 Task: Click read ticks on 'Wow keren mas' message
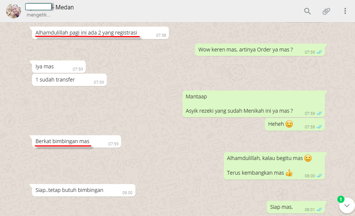319,52
